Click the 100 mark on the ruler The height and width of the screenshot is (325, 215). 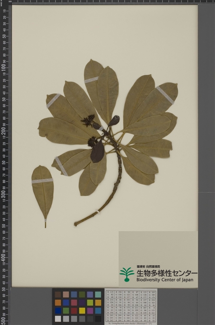(4, 67)
